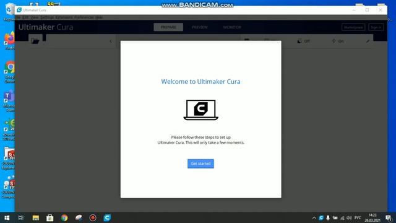Click the support Off setting icon
This screenshot has height=223, width=396.
299,41
